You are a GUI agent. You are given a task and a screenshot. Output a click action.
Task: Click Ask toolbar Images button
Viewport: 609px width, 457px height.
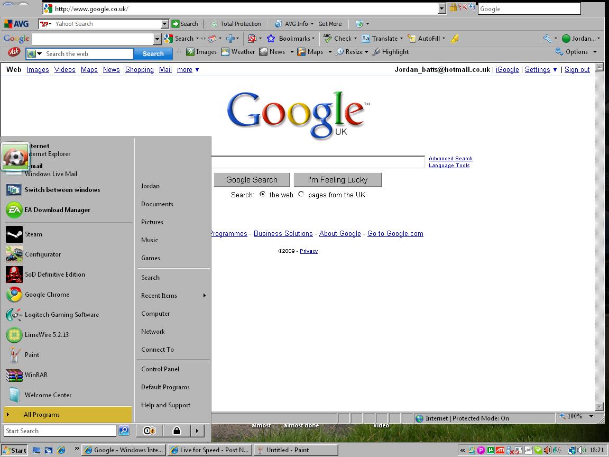201,52
